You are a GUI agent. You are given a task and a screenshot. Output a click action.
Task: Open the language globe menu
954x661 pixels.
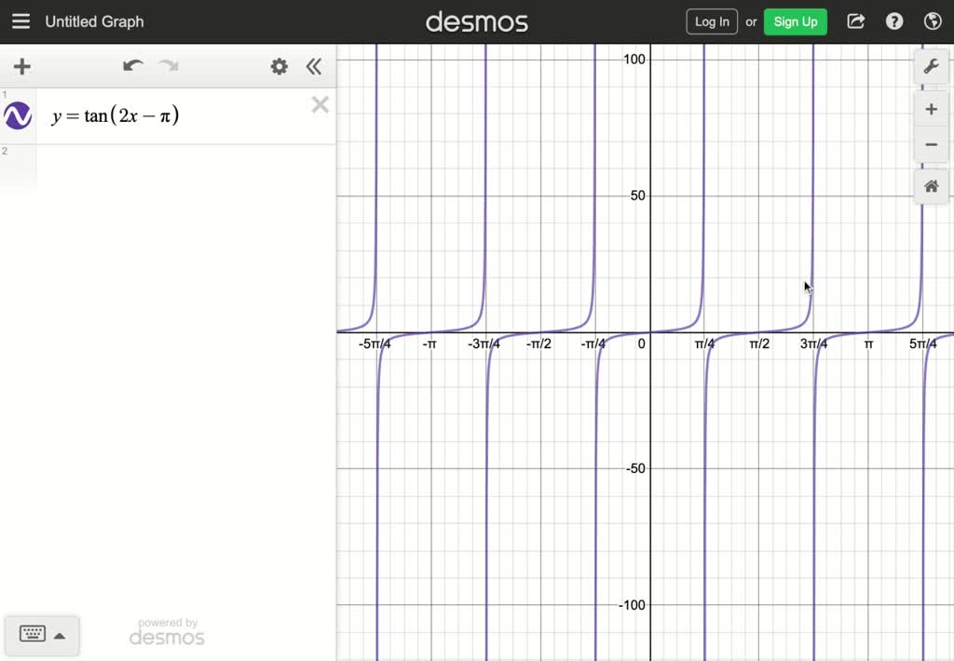click(932, 21)
